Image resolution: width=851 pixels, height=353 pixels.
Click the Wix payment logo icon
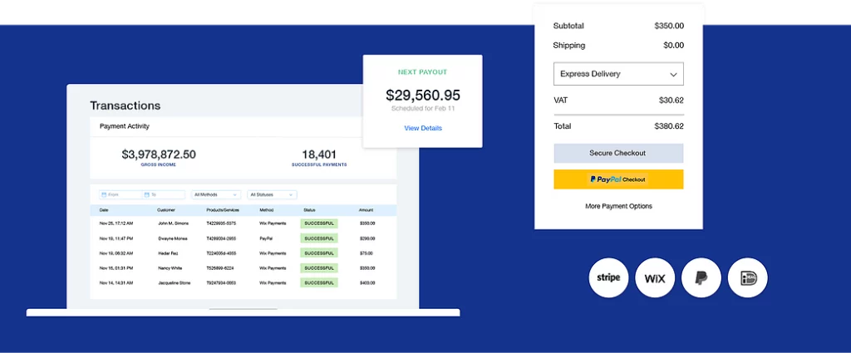click(x=655, y=278)
